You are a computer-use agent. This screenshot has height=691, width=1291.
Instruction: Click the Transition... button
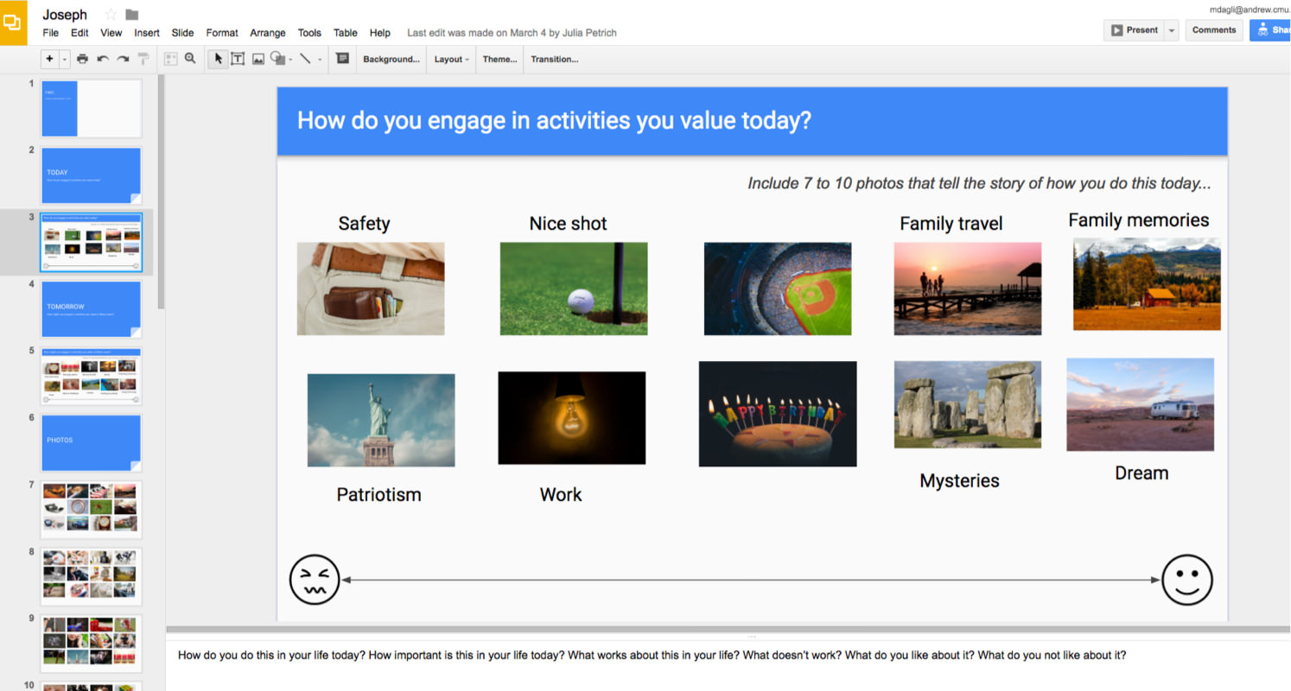click(x=555, y=60)
